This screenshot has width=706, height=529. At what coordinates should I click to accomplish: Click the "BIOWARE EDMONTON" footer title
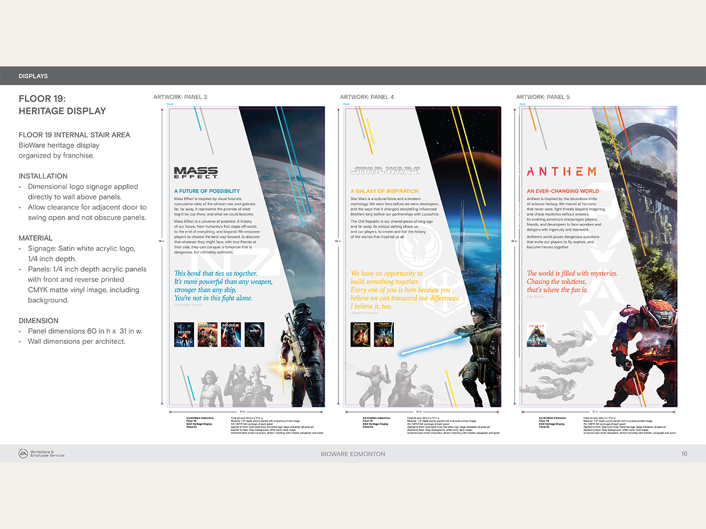353,454
